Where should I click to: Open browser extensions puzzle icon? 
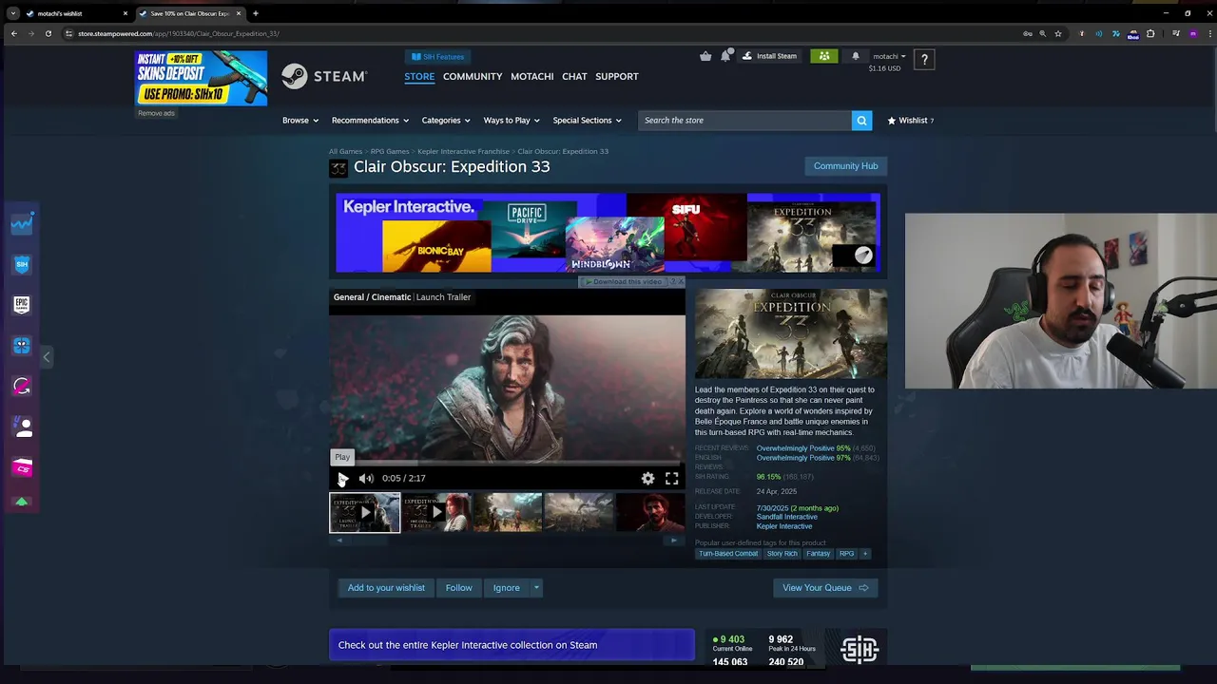tap(1150, 33)
